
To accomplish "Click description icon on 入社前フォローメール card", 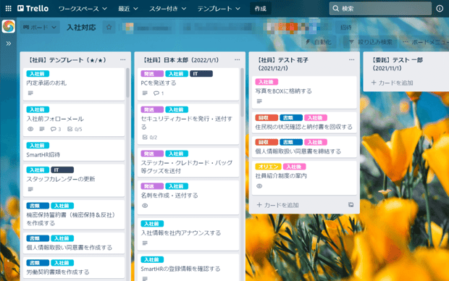I will coord(42,129).
